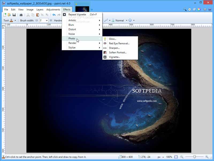The width and height of the screenshot is (214, 161).
Task: Open the antialiasing mode dropdown arrow
Action: 110,21
